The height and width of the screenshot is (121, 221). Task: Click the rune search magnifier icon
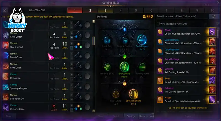[214, 16]
